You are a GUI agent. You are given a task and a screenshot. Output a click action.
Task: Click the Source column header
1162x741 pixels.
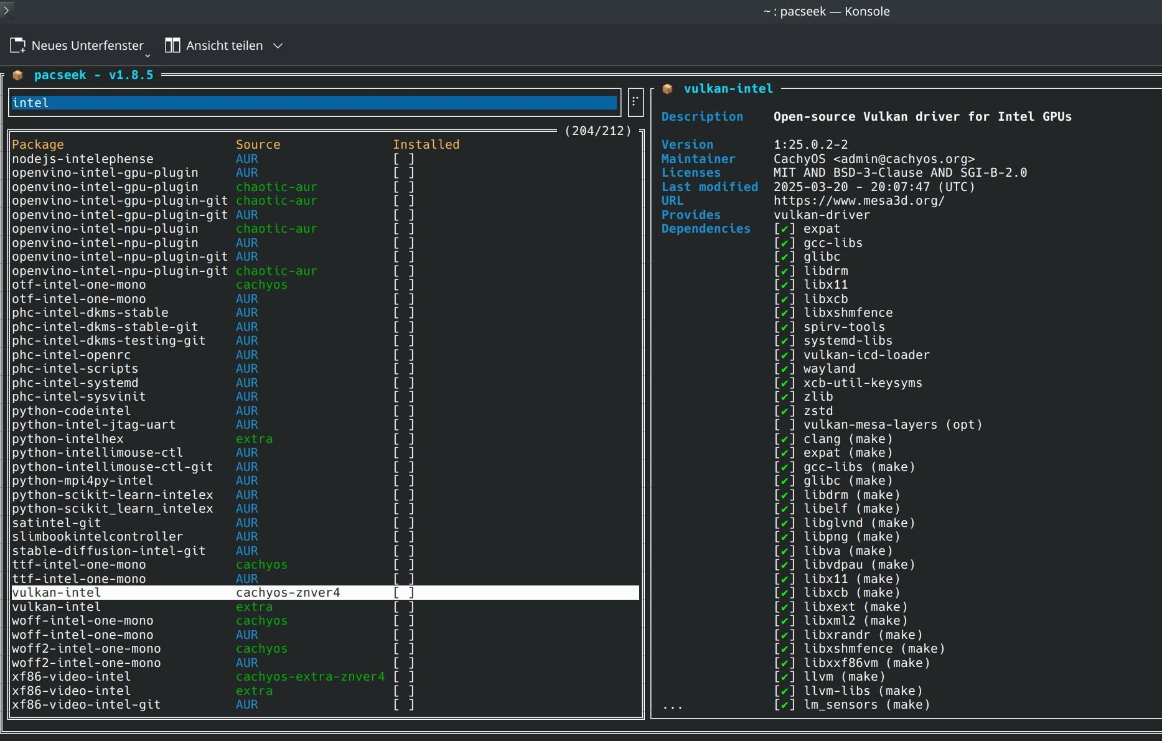[258, 144]
